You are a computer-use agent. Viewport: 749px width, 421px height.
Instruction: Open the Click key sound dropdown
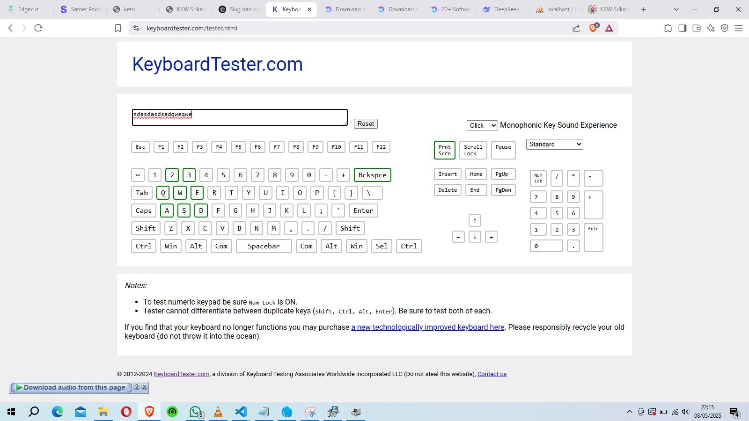(482, 125)
